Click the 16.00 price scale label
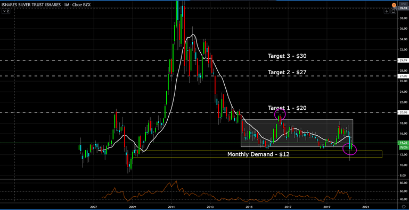The width and height of the screenshot is (409, 210). pyautogui.click(x=403, y=134)
